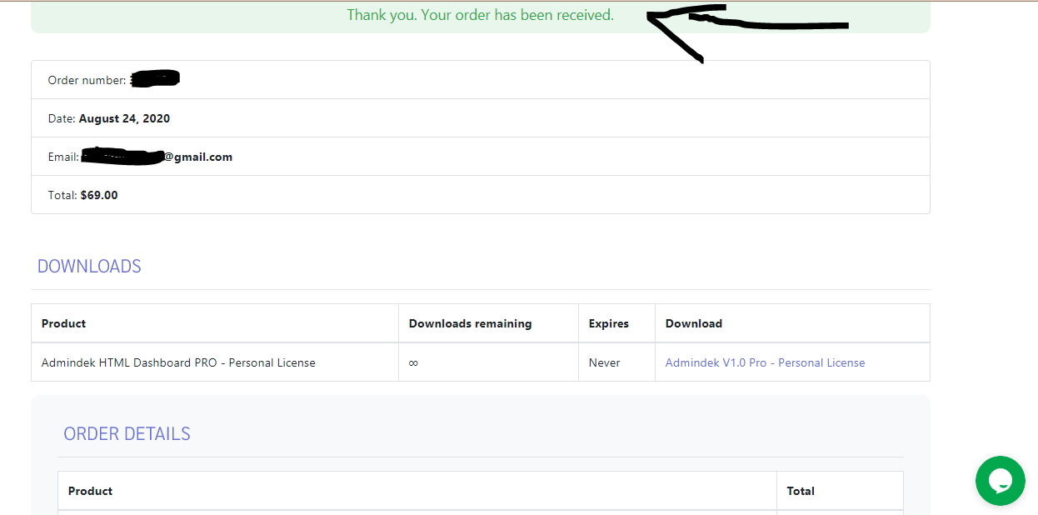
Task: Select the total amount $69.00
Action: pyautogui.click(x=99, y=195)
